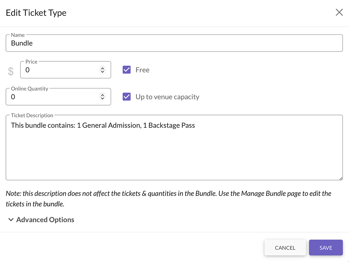Click into the Online Quantity field
349x262 pixels.
pyautogui.click(x=58, y=97)
